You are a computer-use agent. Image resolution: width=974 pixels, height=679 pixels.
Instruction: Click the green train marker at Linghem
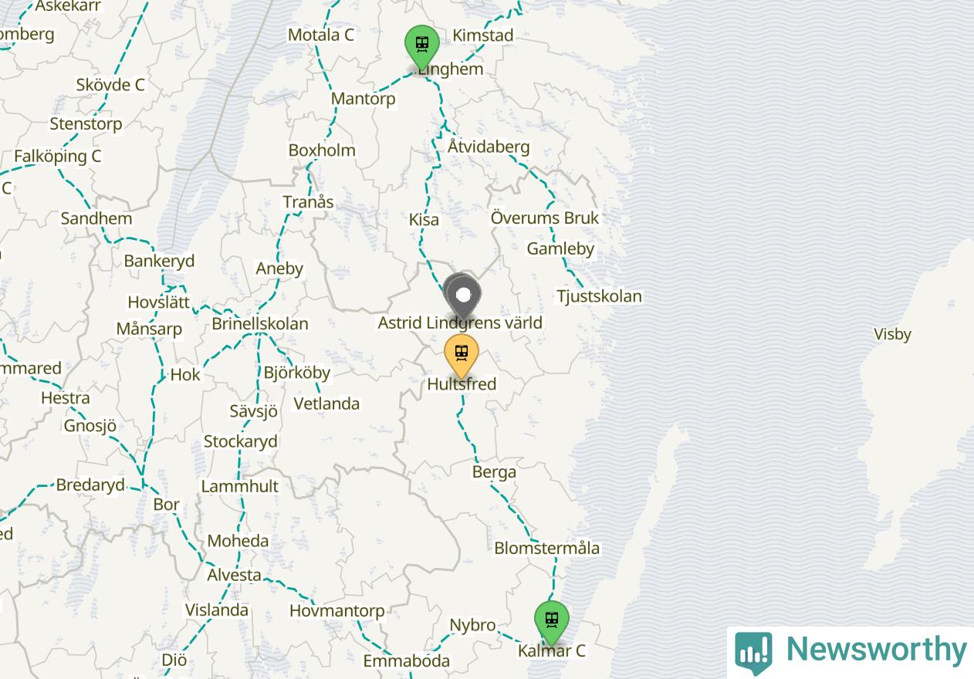422,47
